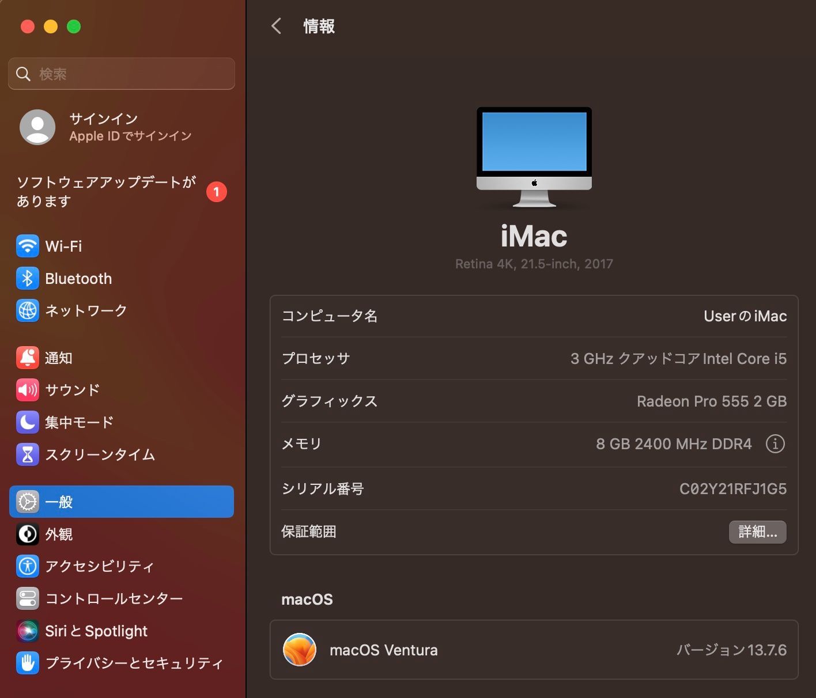Click the iMac image
Viewport: 816px width, 698px height.
534,157
